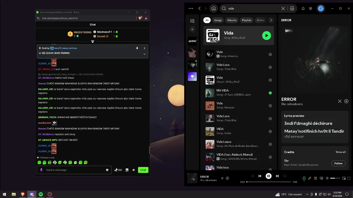Add Vida Loca first Cheb Bilal row to library

click(x=270, y=67)
